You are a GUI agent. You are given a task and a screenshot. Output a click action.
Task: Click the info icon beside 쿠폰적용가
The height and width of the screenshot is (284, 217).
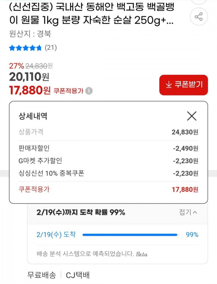89,91
